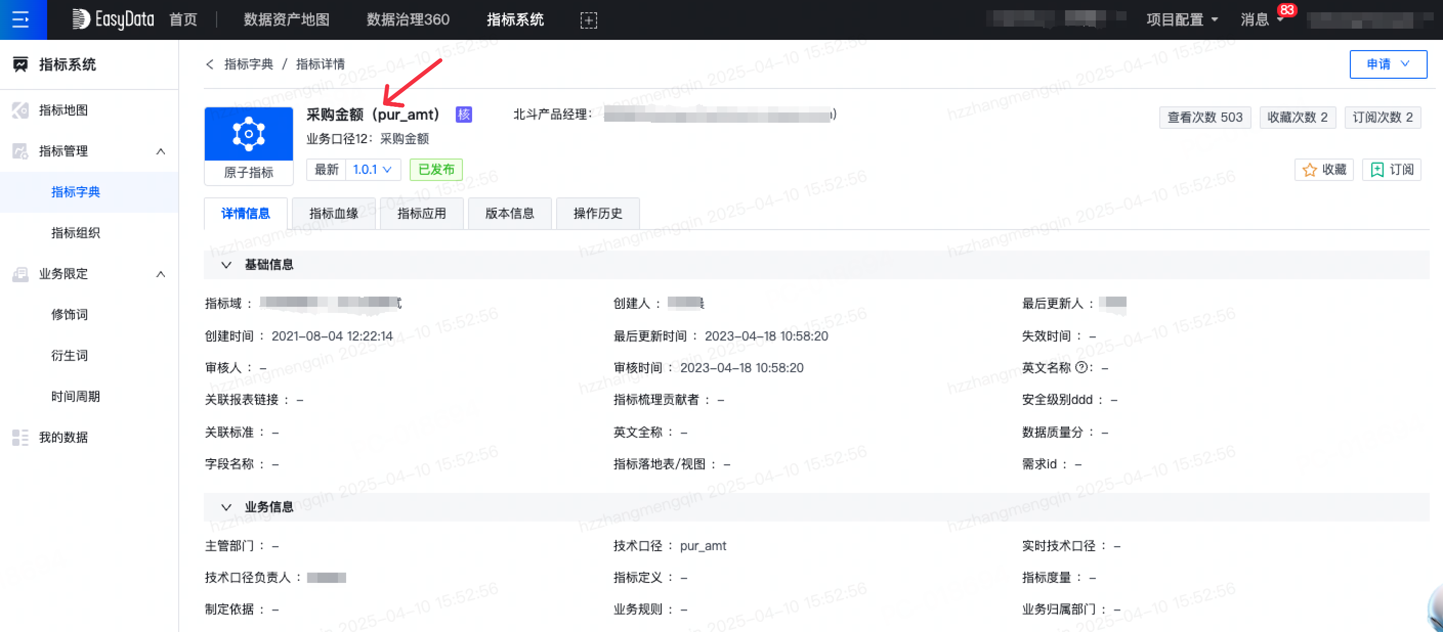Viewport: 1443px width, 632px height.
Task: Click the blue atomic indicator icon
Action: [x=249, y=133]
